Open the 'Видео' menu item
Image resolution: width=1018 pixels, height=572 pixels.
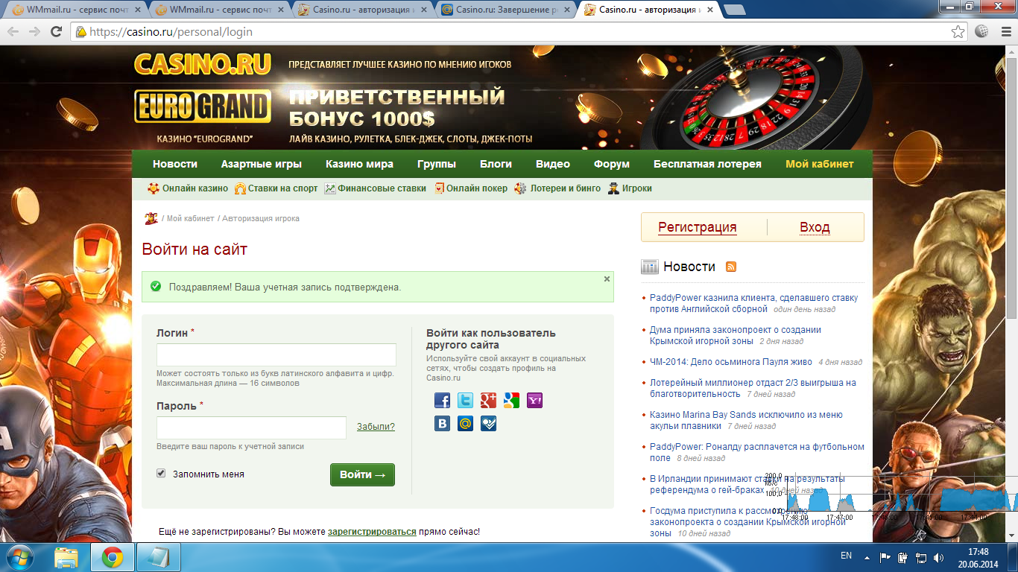[553, 164]
